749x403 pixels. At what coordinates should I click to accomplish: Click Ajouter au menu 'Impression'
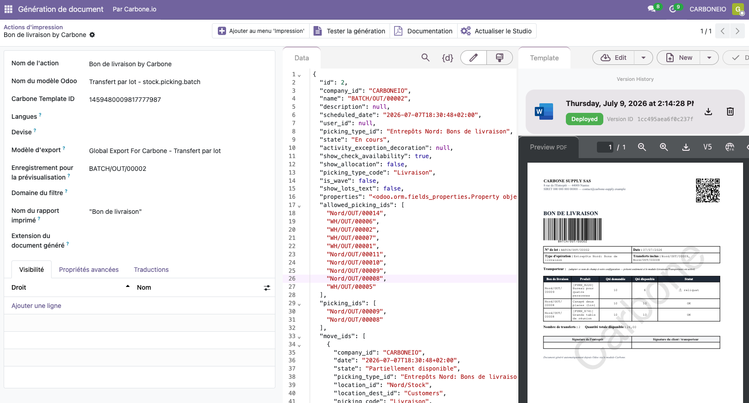261,31
